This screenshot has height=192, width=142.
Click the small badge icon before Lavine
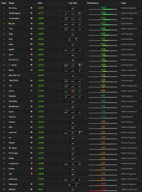pos(10,65)
